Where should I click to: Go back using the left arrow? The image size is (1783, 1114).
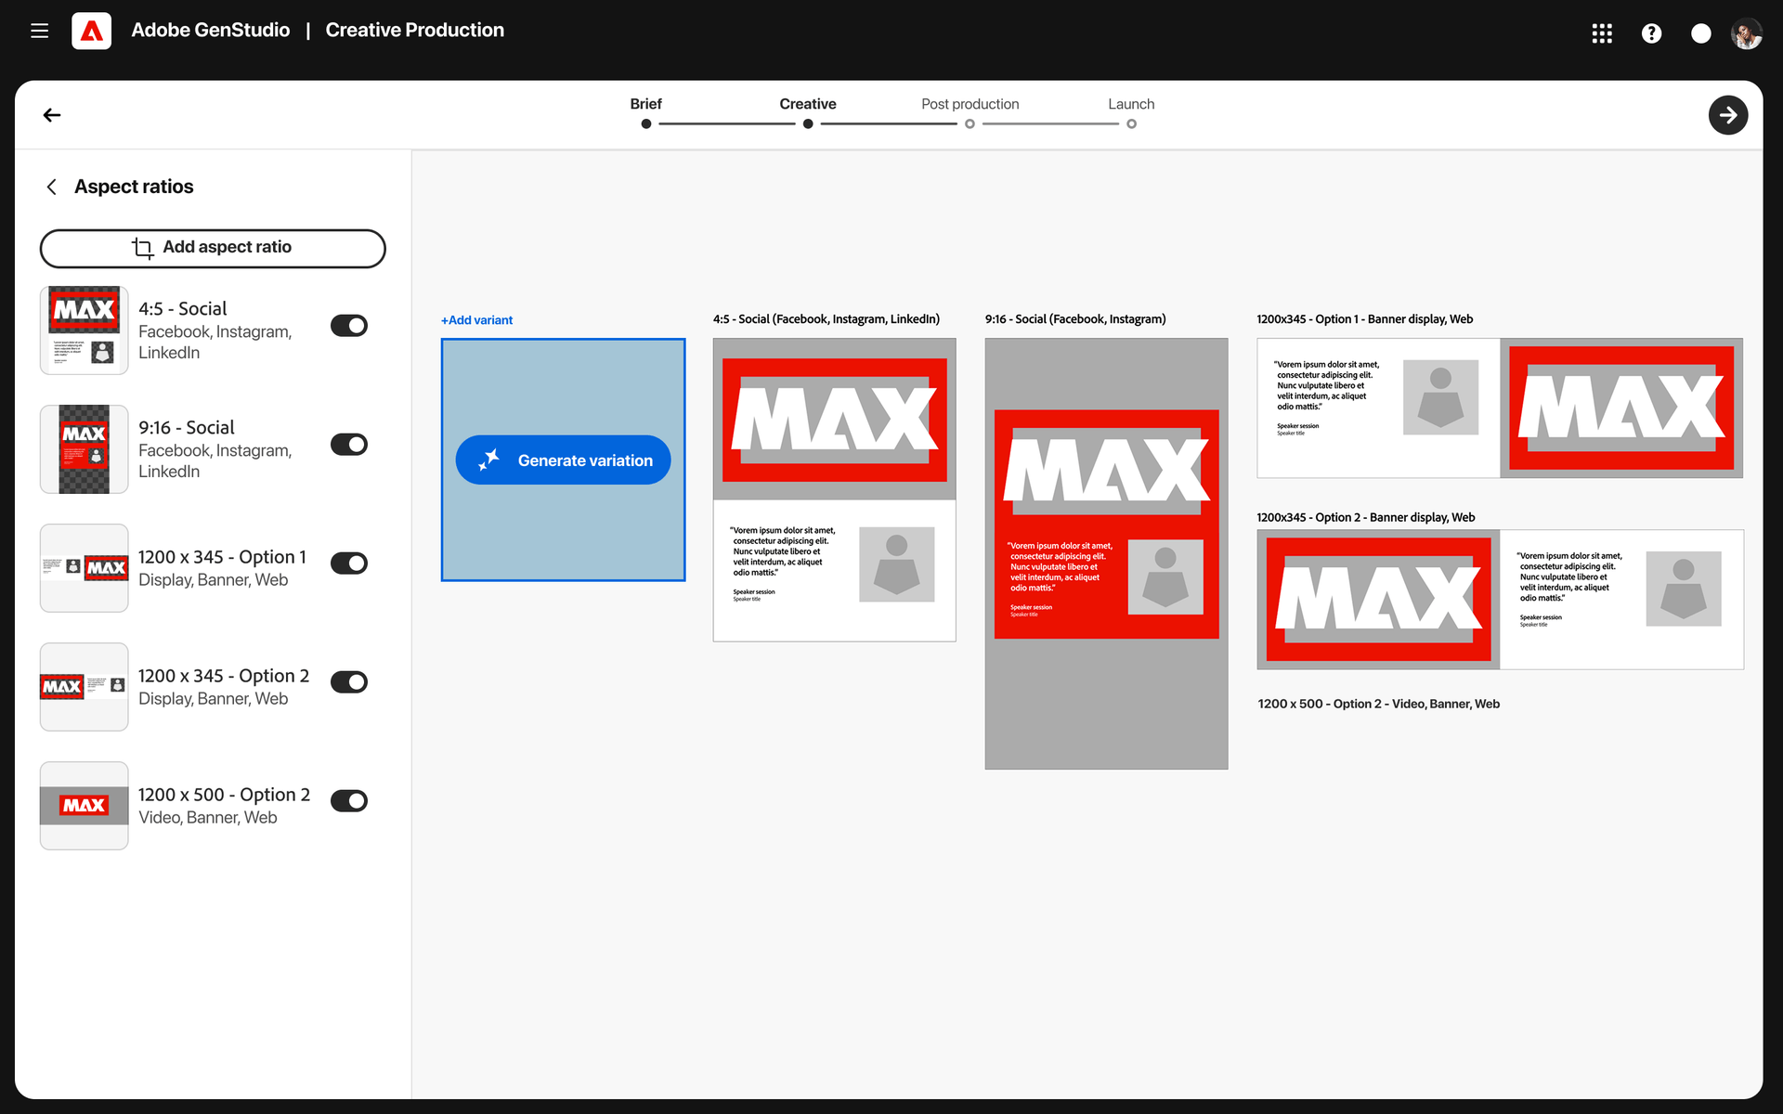point(52,115)
